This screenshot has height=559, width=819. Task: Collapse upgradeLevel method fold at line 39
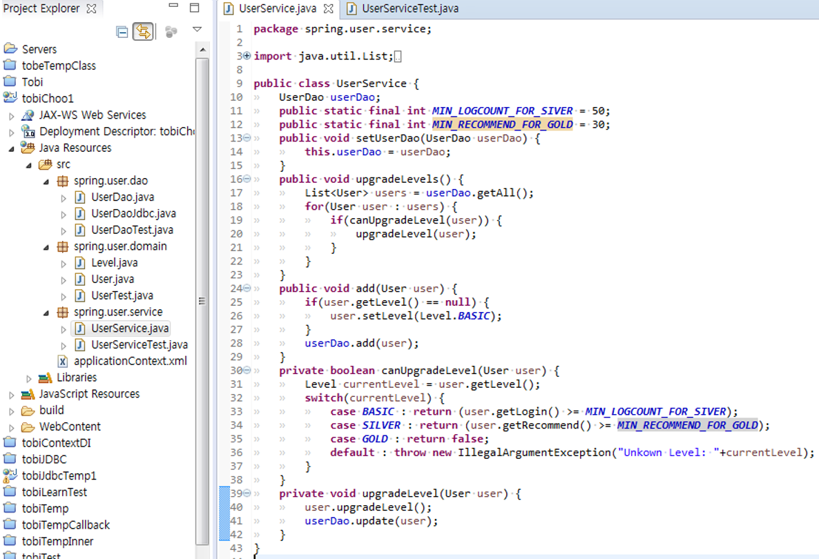(x=247, y=493)
